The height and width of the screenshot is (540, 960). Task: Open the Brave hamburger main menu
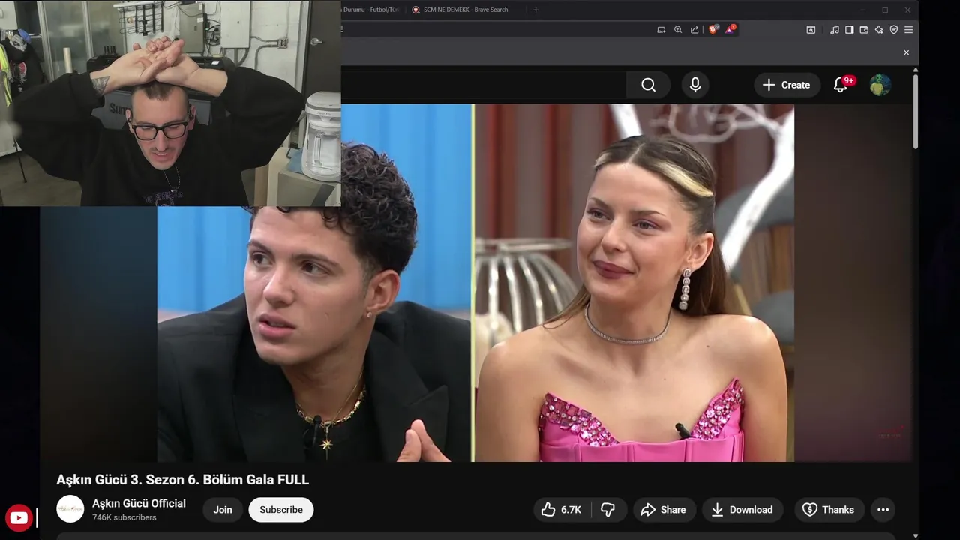pos(908,30)
